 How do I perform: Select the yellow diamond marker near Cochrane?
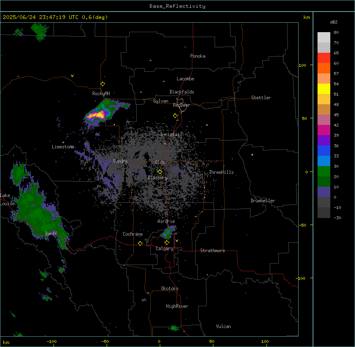[140, 243]
